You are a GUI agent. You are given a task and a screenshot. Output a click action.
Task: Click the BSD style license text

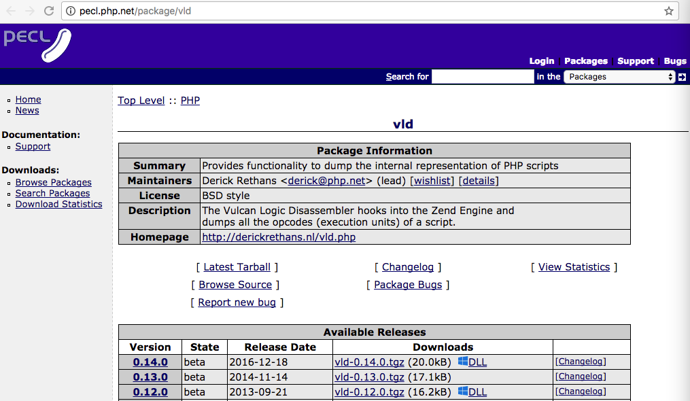point(226,196)
